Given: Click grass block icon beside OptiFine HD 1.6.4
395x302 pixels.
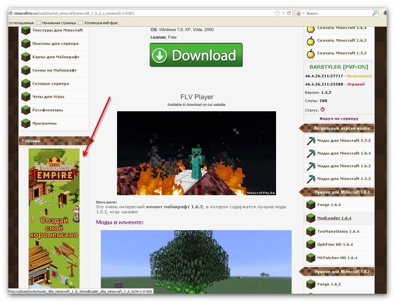Looking at the screenshot, I should (x=311, y=244).
